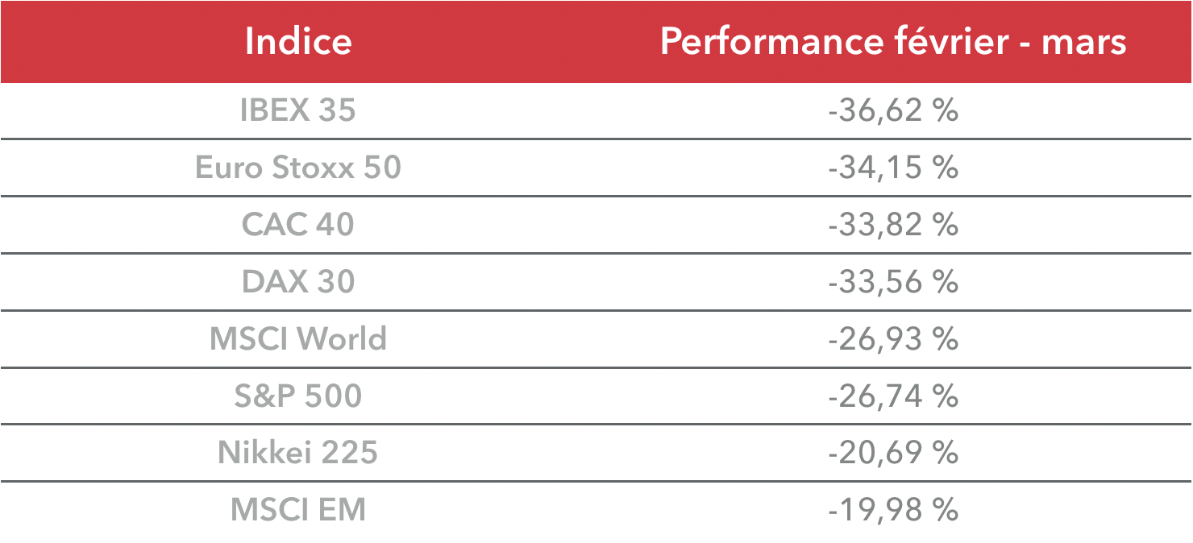Click the divider line above the MSCI EM row
The image size is (1193, 543).
coord(596,482)
